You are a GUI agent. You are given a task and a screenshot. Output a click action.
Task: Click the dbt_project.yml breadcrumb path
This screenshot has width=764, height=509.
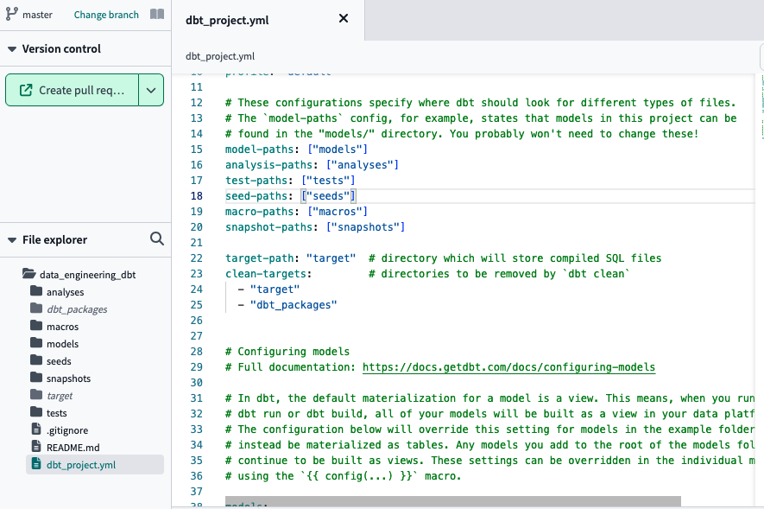pos(220,56)
